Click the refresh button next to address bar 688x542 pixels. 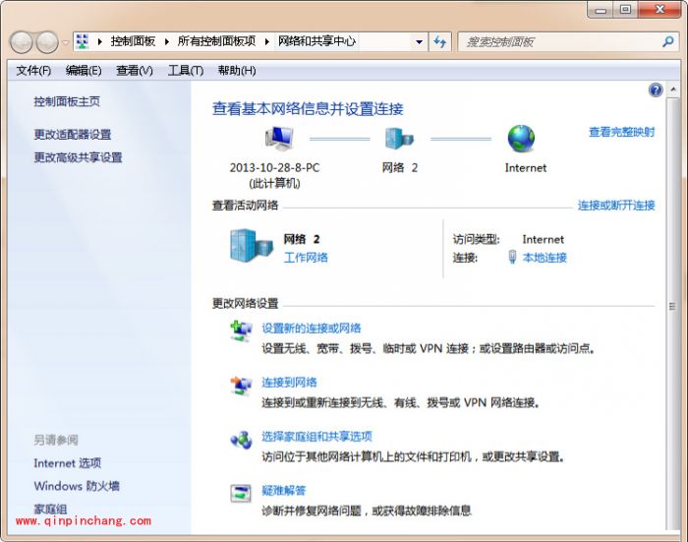(x=440, y=42)
